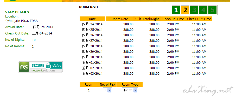The image size is (236, 99).
Task: Click the Room Rate column header
Action: point(120,19)
